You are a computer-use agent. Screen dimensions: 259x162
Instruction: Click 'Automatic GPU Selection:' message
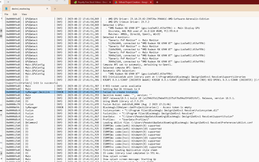pyautogui.click(x=119, y=71)
